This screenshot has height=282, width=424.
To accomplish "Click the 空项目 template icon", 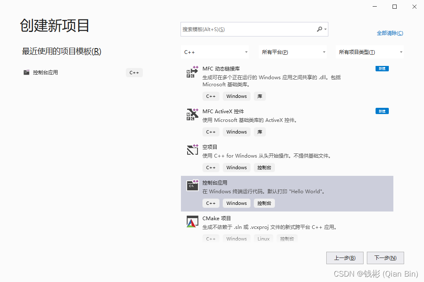I will [192, 150].
